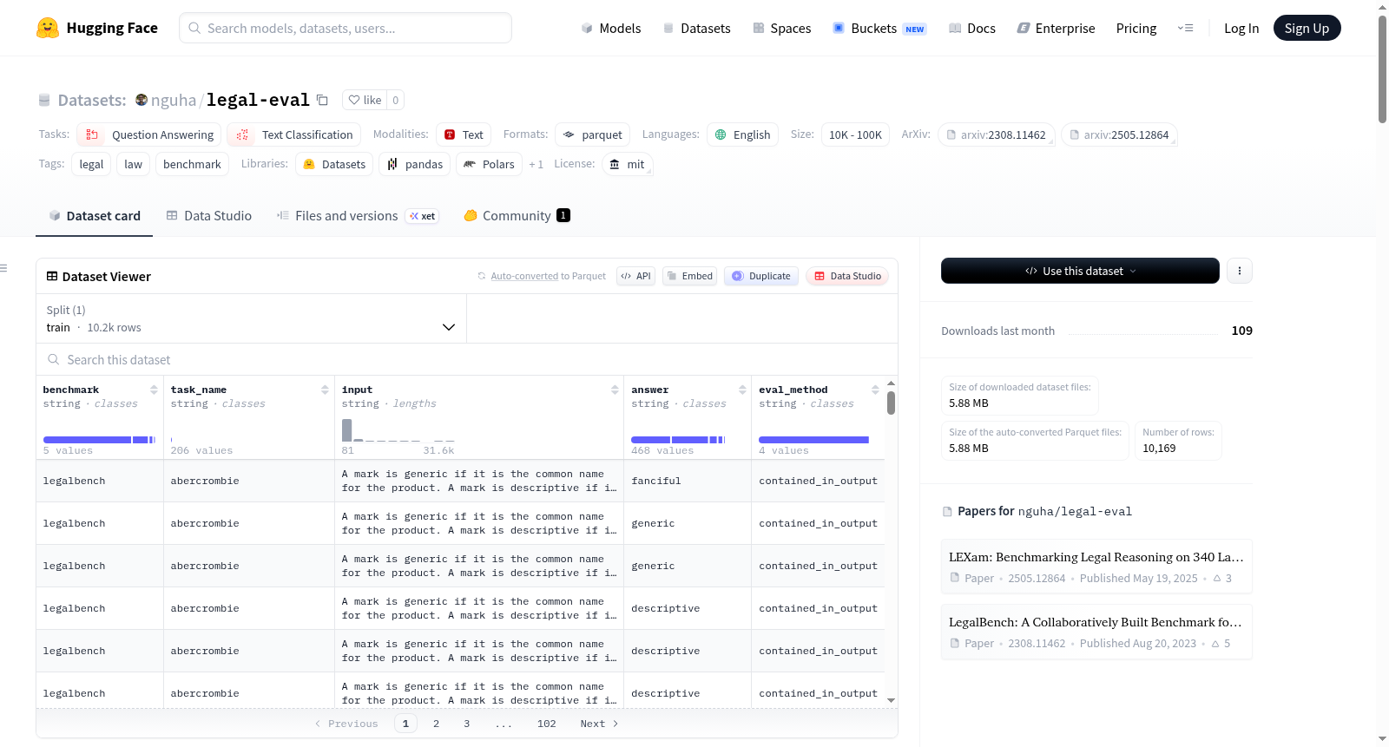The height and width of the screenshot is (747, 1389).
Task: Click the search magnifier in top bar
Action: click(194, 28)
